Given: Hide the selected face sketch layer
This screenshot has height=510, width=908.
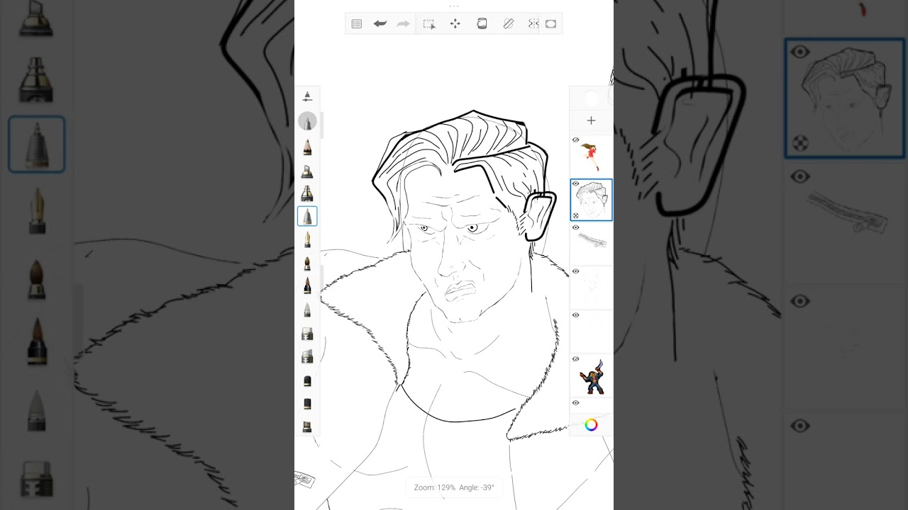Looking at the screenshot, I should pos(576,184).
